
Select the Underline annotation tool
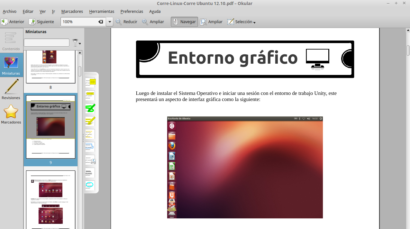coord(90,173)
